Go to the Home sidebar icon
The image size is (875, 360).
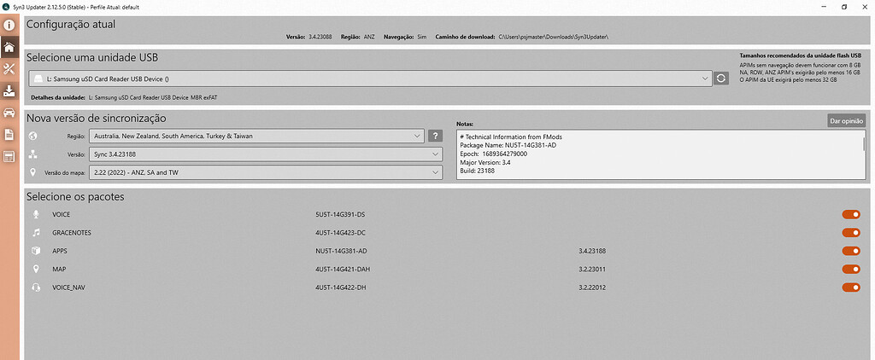pyautogui.click(x=9, y=47)
